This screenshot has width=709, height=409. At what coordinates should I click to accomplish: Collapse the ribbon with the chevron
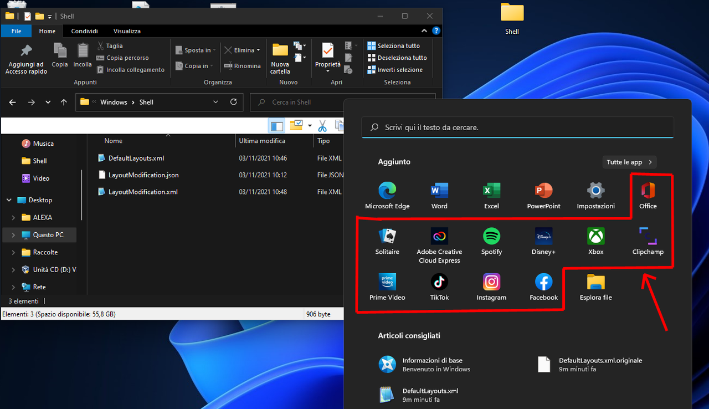[425, 31]
